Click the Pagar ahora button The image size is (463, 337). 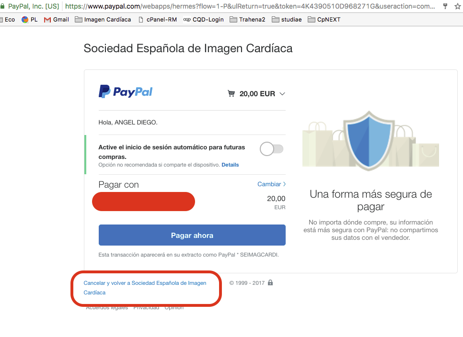(x=192, y=235)
